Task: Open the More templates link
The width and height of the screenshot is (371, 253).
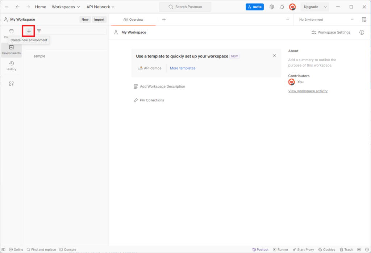Action: [183, 68]
